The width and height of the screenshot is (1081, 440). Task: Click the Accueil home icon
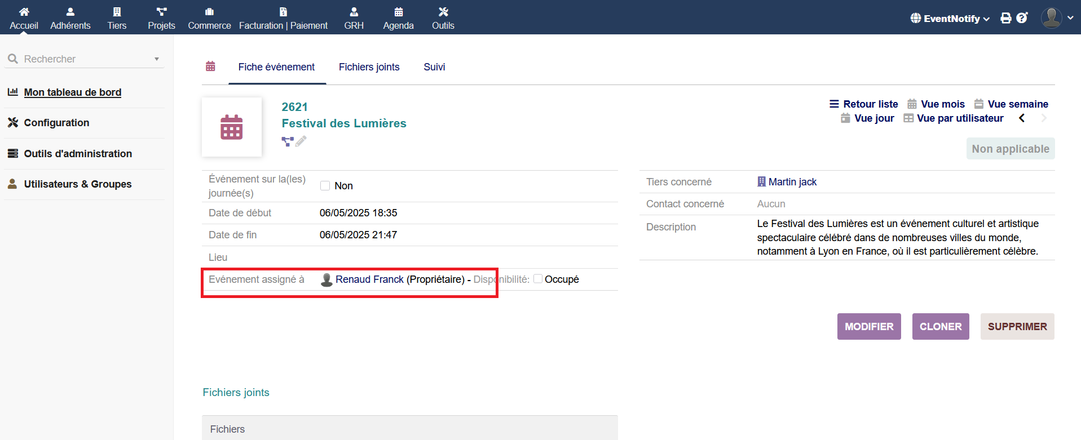pos(24,12)
